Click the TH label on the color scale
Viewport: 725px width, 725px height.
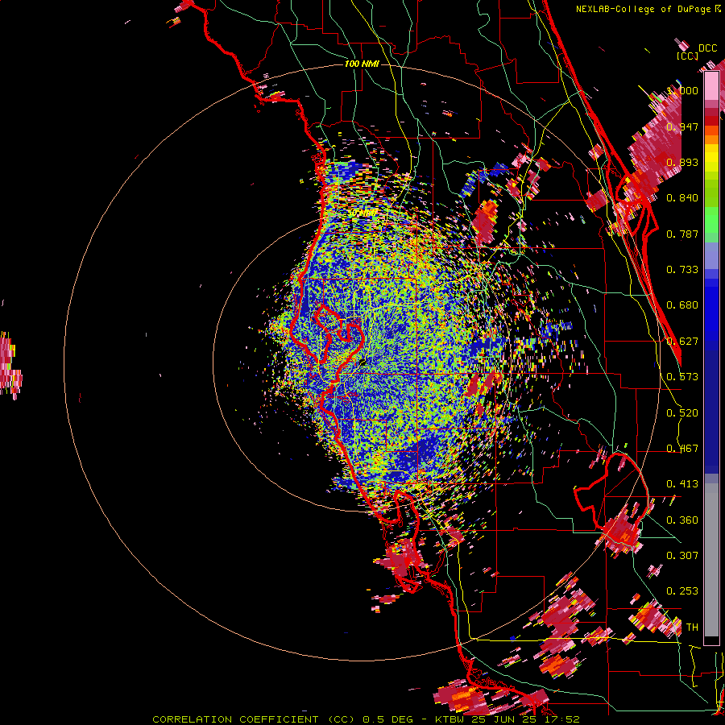692,628
